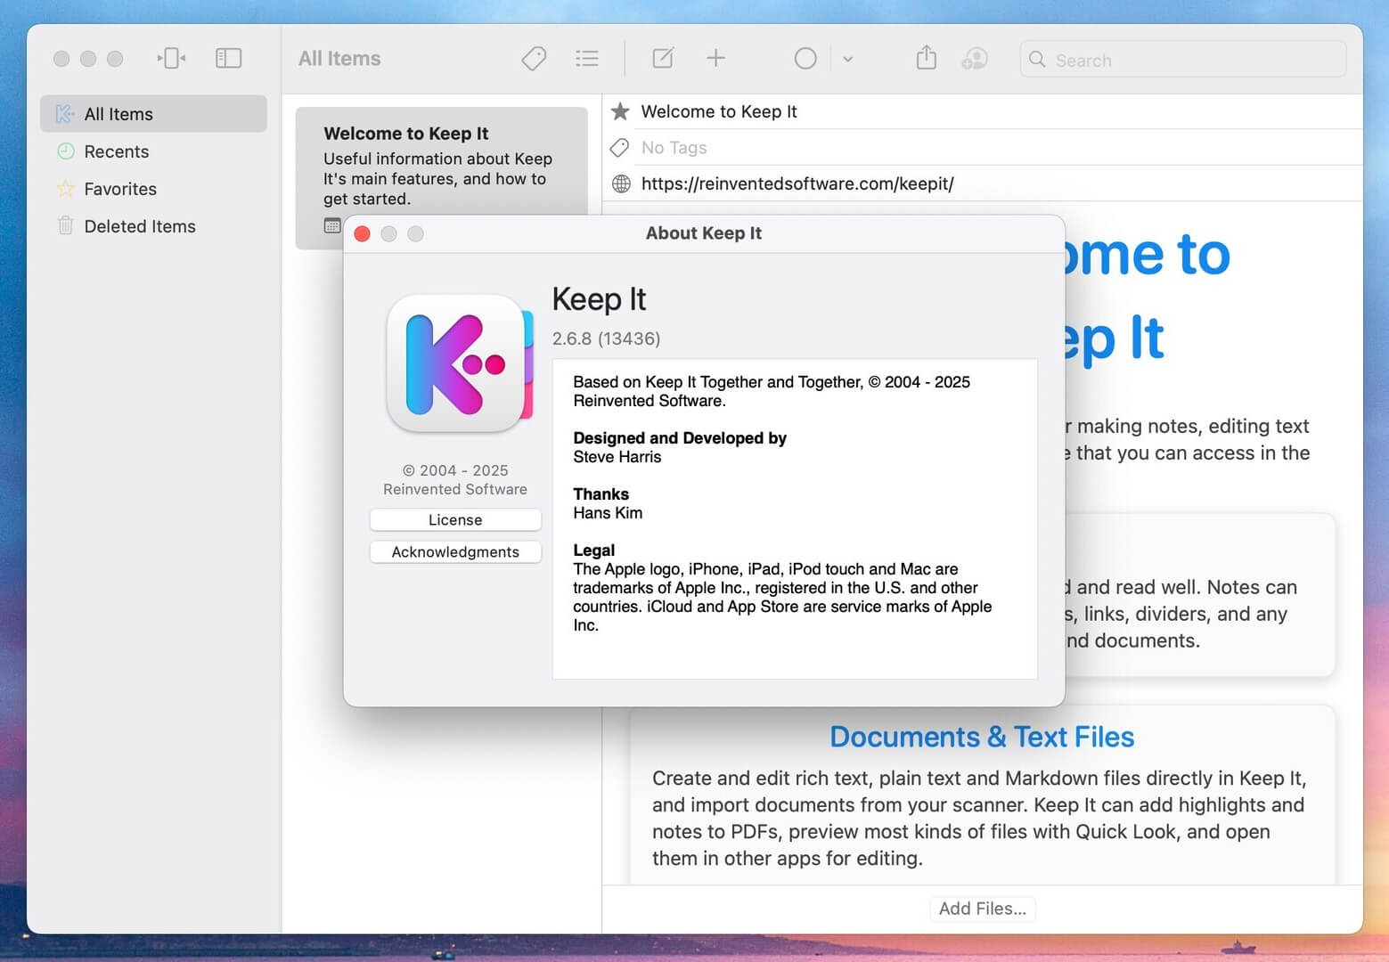Select All Items in sidebar

click(153, 114)
